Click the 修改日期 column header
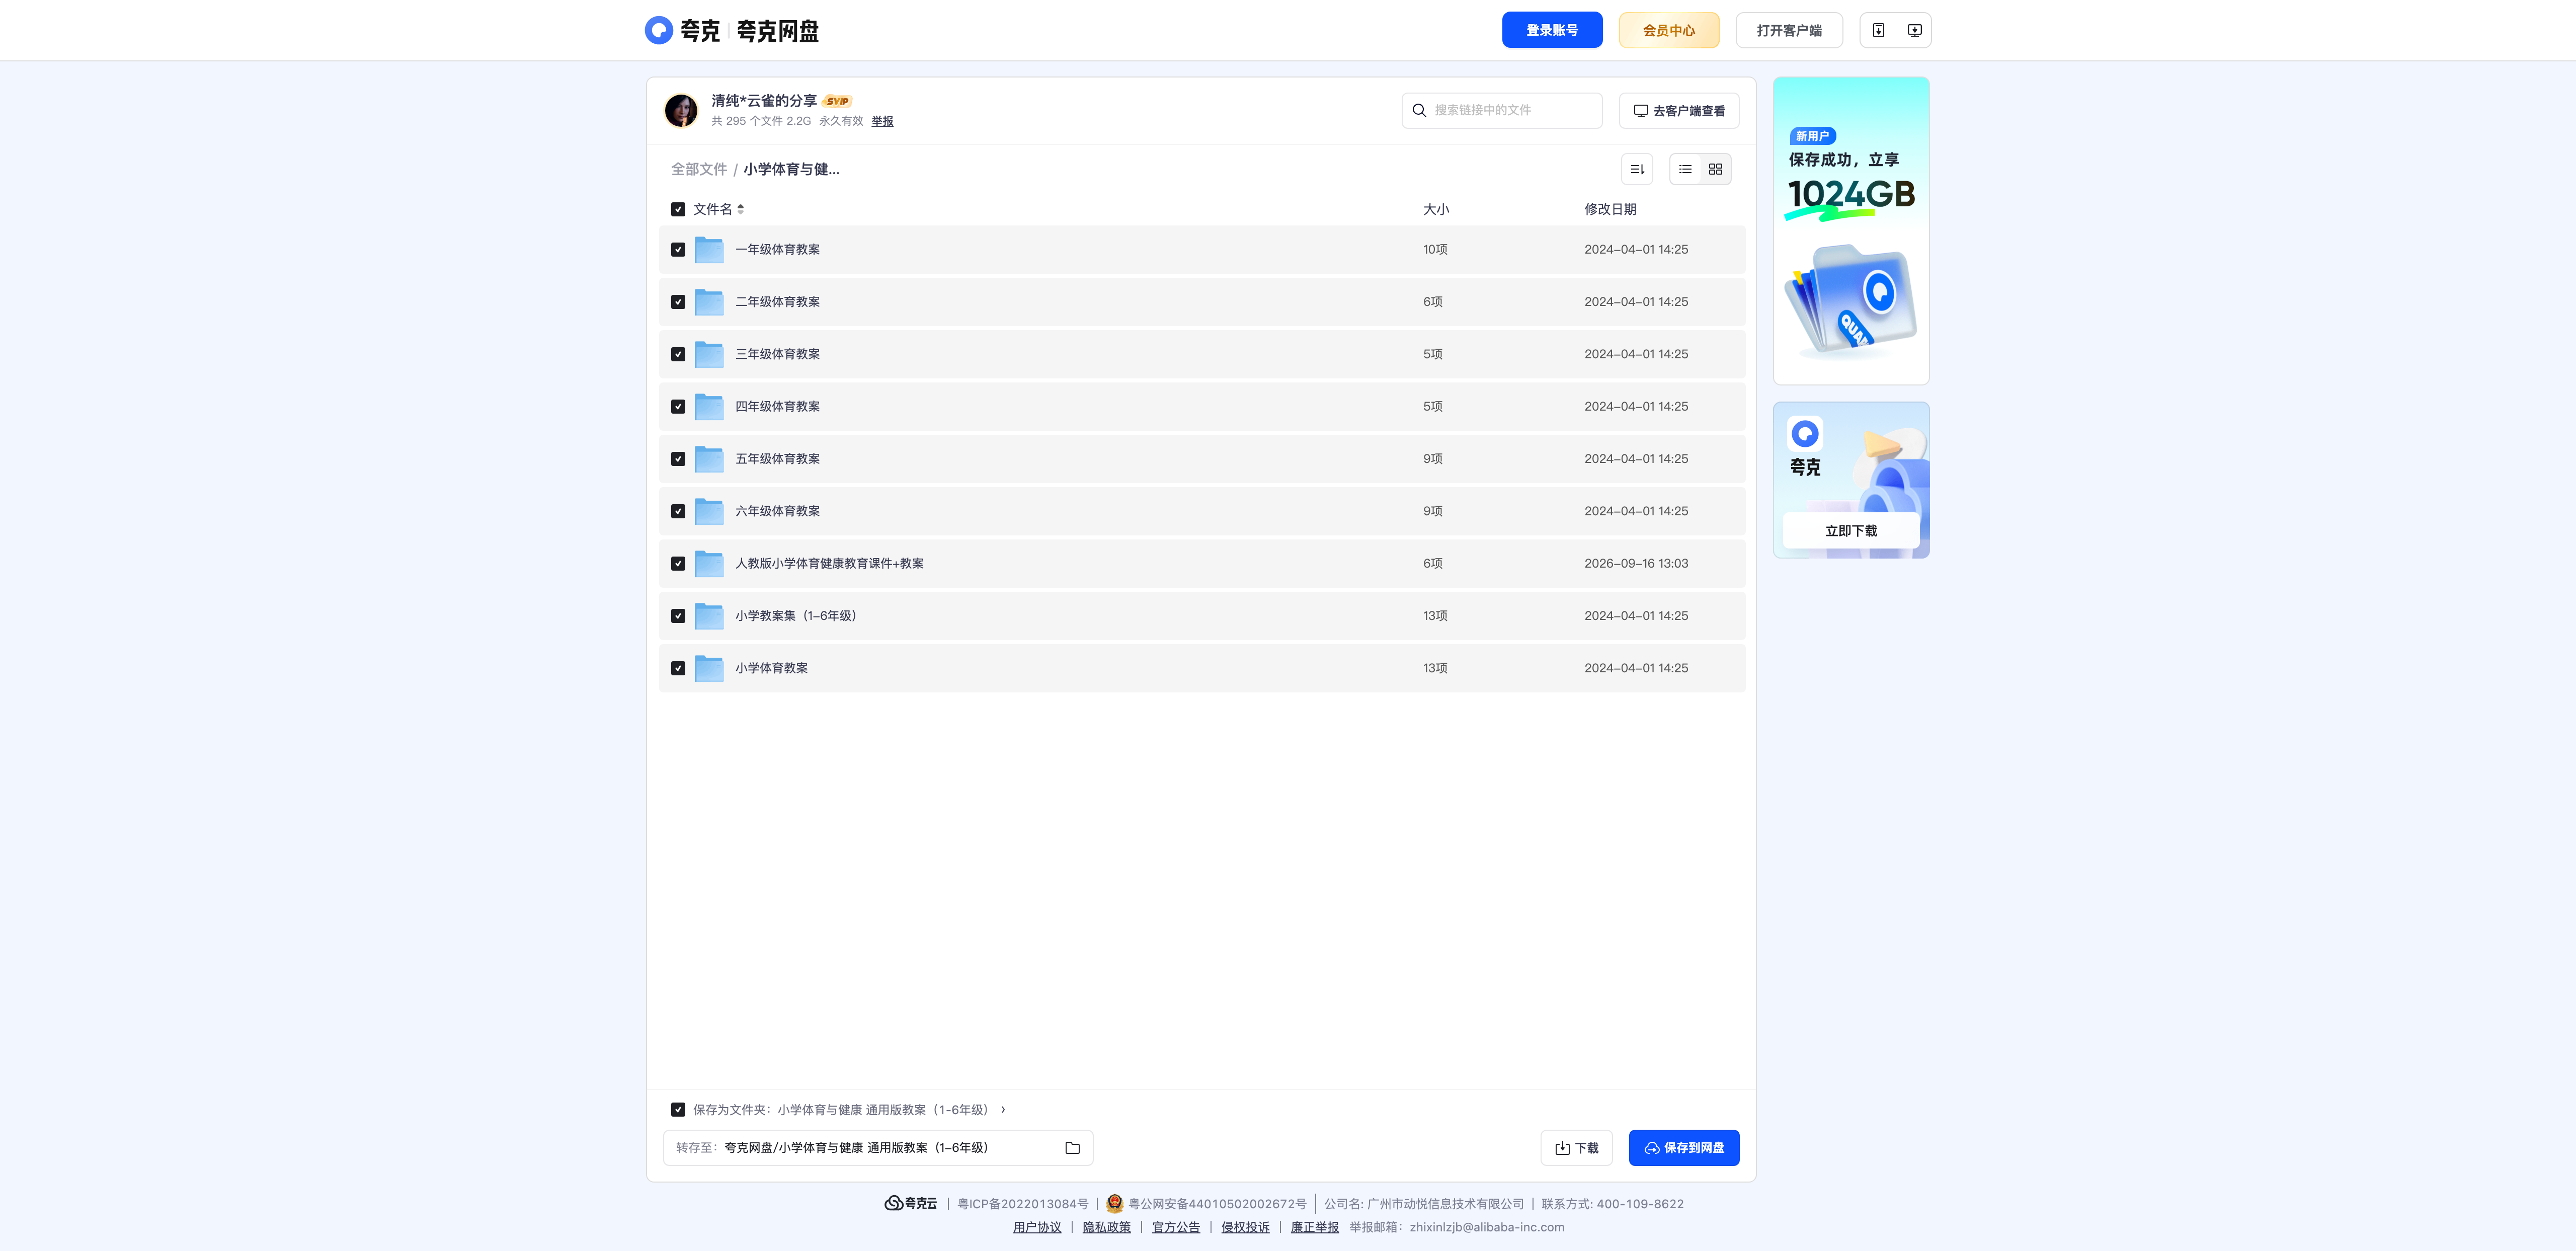The height and width of the screenshot is (1251, 2576). click(x=1610, y=209)
